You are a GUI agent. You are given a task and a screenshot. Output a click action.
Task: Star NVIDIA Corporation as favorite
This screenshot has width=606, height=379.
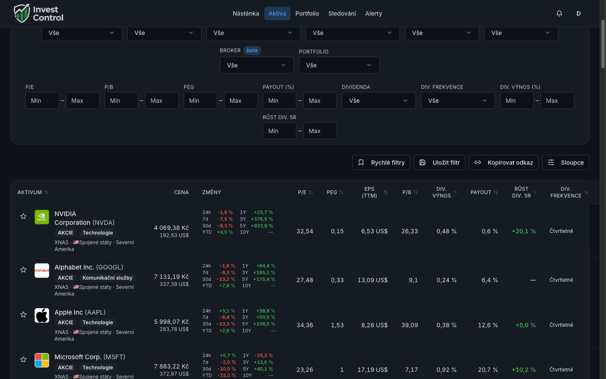24,216
